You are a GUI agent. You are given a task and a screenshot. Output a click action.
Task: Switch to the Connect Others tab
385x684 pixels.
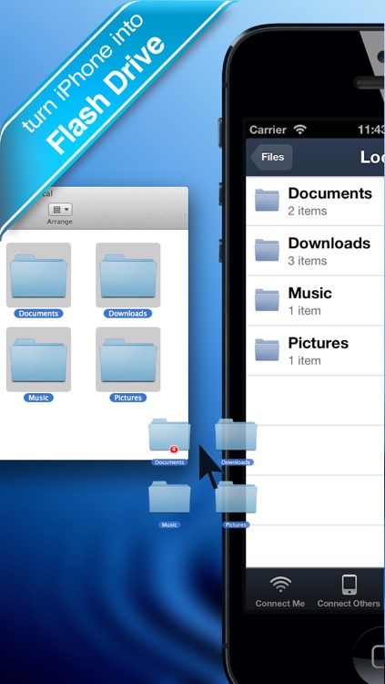point(349,591)
